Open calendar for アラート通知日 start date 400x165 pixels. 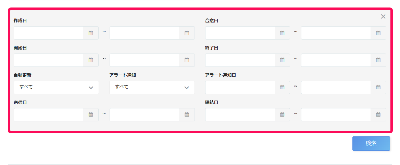coord(282,87)
